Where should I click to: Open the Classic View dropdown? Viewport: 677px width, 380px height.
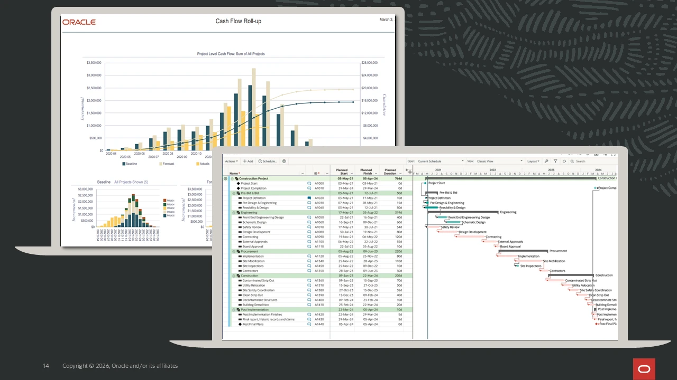coord(499,161)
